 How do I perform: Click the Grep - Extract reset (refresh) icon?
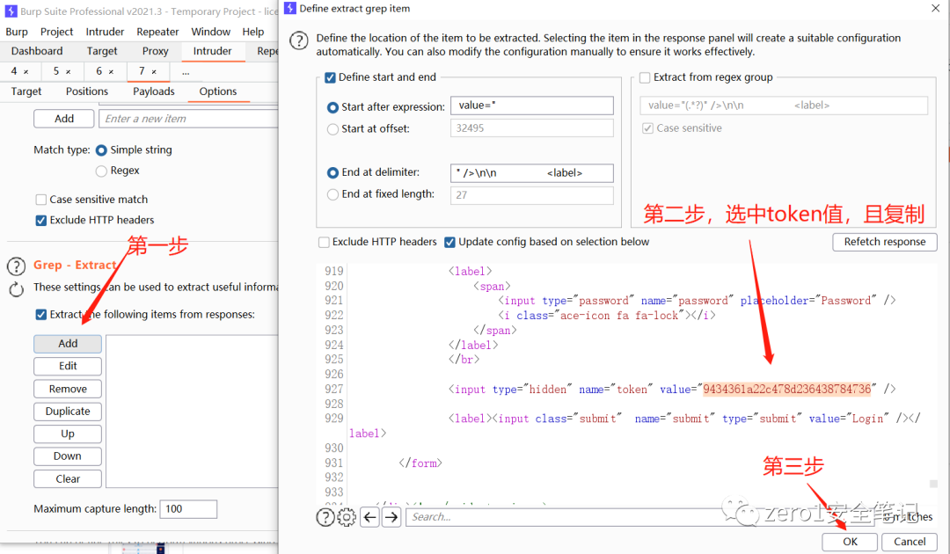17,289
